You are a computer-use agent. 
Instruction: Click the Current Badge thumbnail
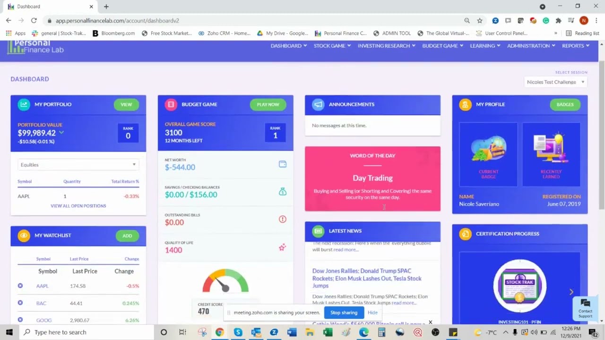click(x=488, y=154)
